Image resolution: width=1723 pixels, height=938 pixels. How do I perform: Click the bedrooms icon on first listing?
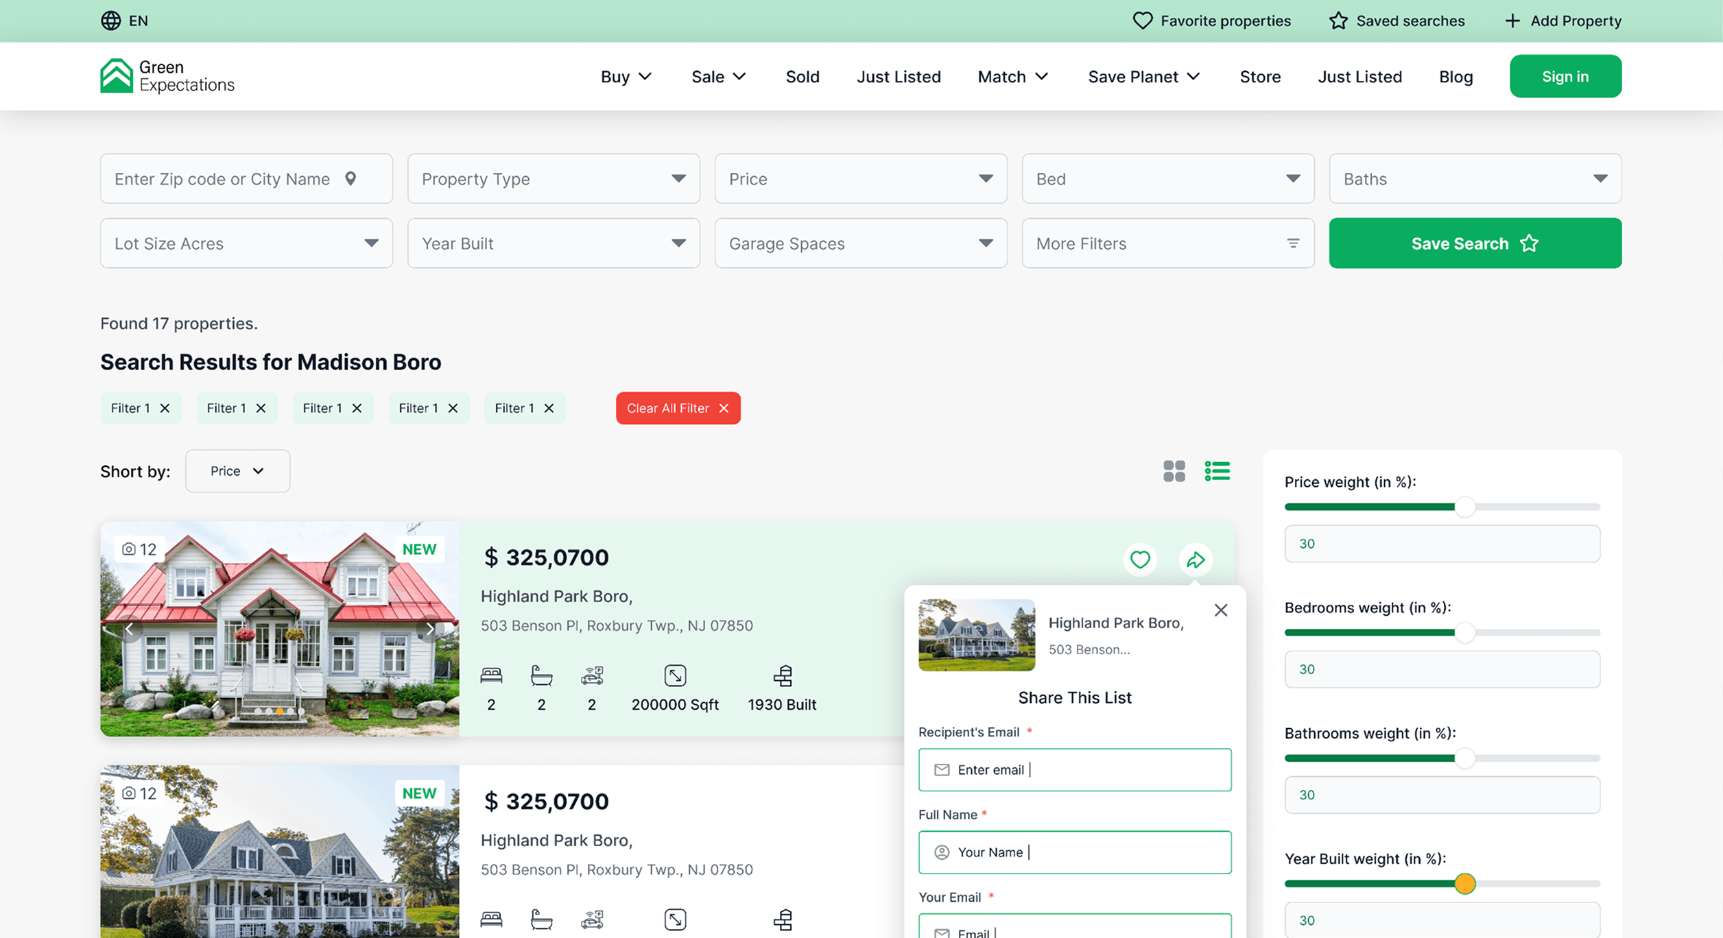[491, 676]
